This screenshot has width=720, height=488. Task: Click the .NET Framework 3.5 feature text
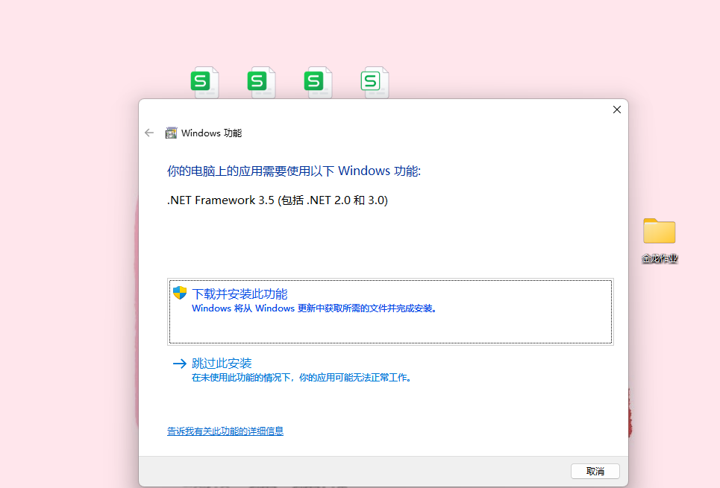coord(278,200)
